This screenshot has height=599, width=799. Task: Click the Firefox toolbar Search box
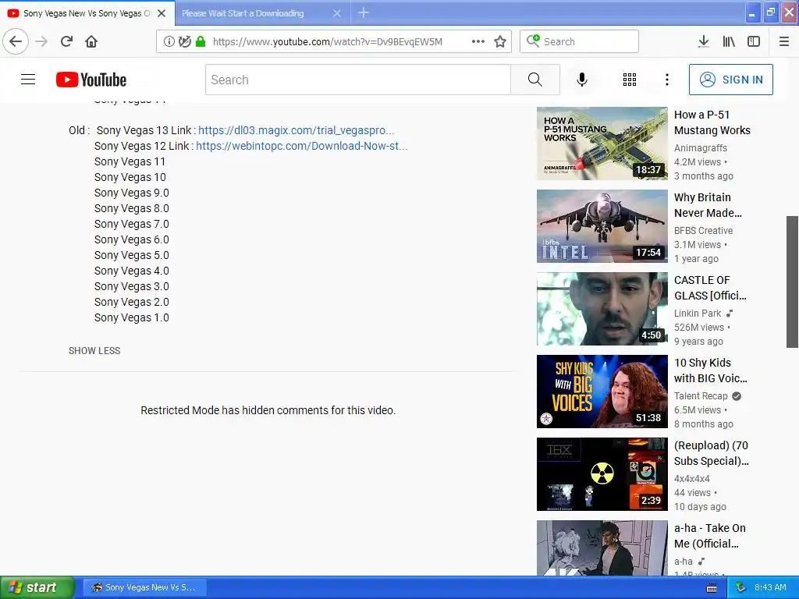(x=579, y=41)
